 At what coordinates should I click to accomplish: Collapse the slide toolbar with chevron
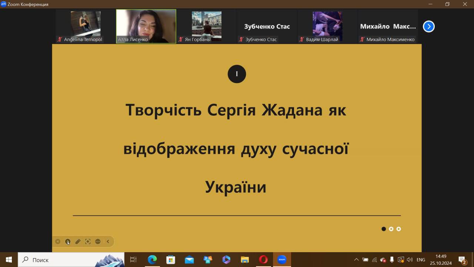(x=108, y=241)
